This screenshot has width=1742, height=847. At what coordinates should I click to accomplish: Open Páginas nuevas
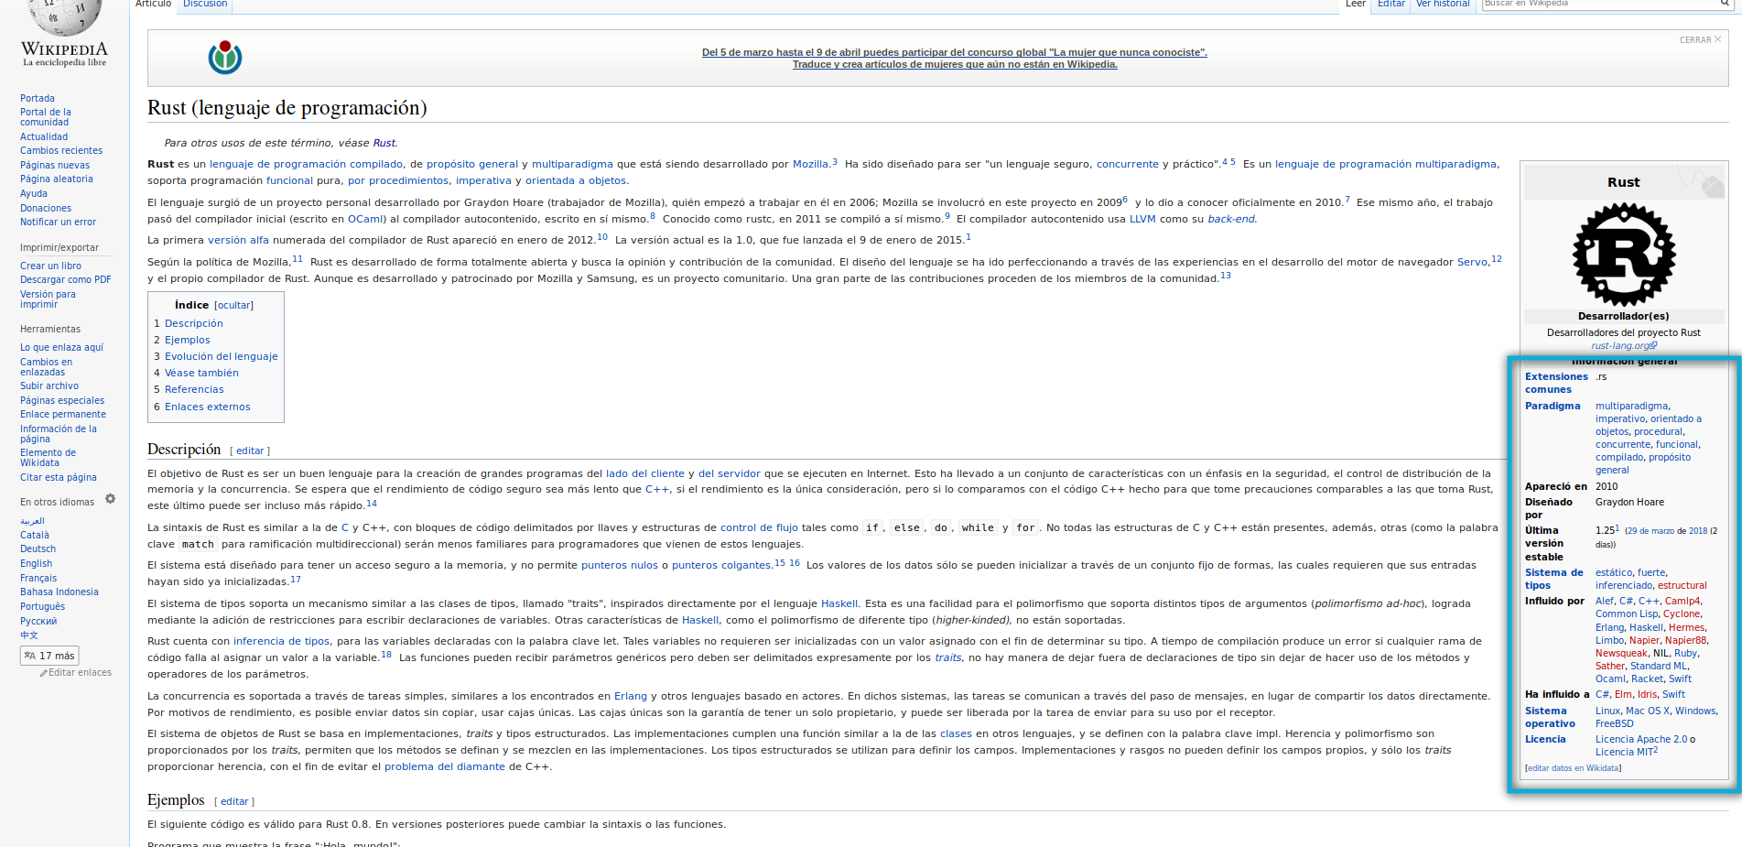point(55,166)
